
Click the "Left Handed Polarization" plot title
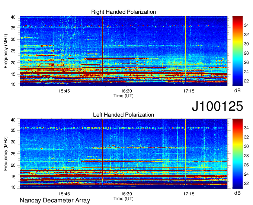124,115
